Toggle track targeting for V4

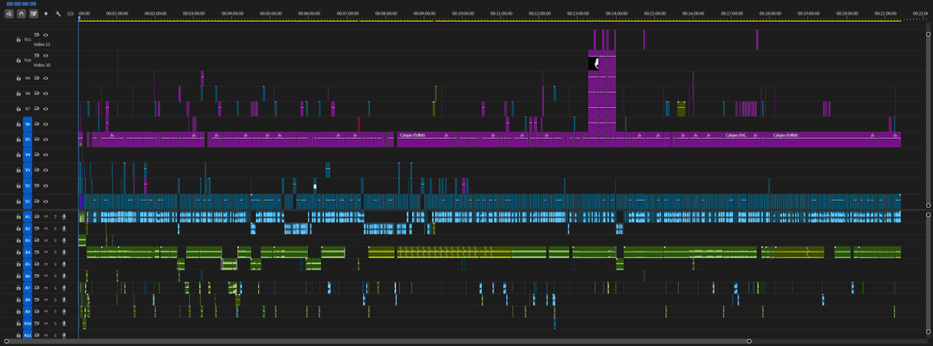click(27, 155)
